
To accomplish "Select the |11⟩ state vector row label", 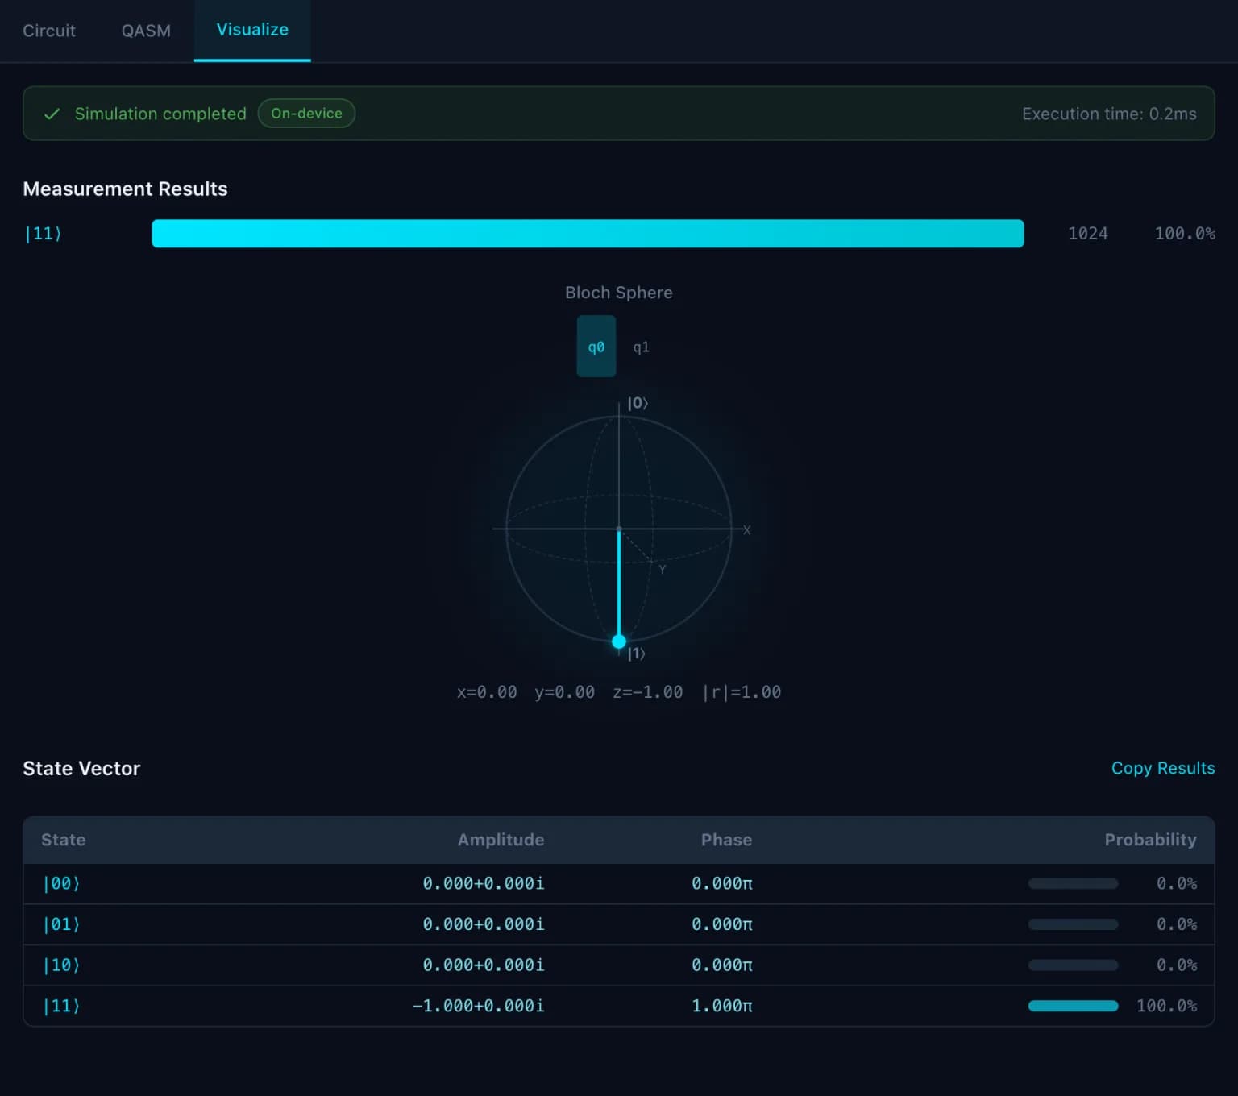I will click(61, 1006).
